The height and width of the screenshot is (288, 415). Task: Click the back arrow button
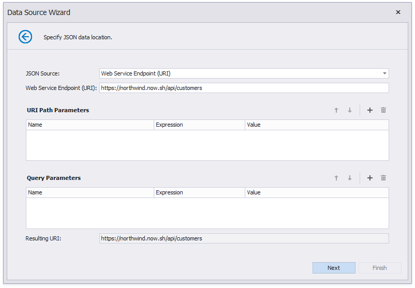(25, 37)
